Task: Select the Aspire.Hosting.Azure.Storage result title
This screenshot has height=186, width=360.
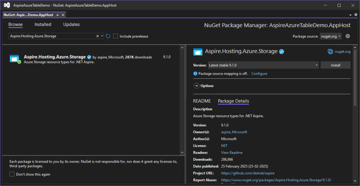Action: point(55,57)
